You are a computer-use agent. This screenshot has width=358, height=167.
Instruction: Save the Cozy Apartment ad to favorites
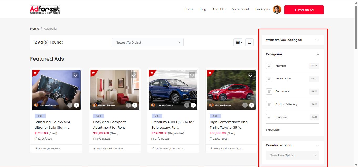pyautogui.click(x=134, y=75)
